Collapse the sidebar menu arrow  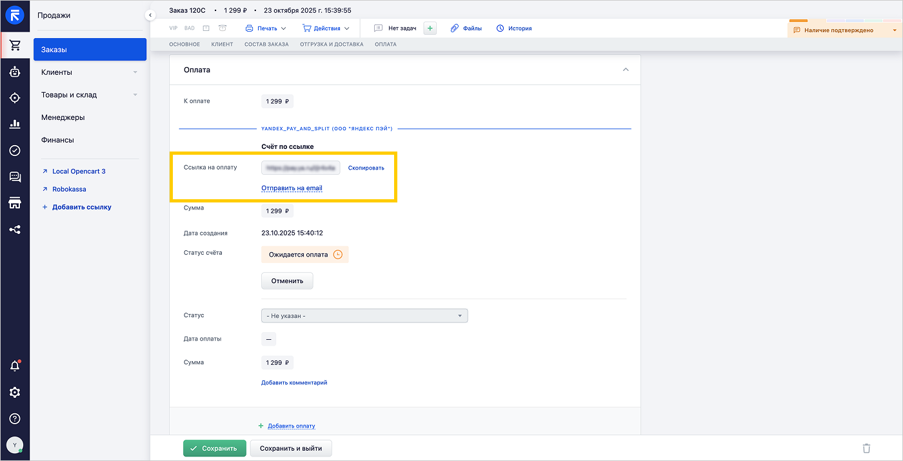coord(150,15)
